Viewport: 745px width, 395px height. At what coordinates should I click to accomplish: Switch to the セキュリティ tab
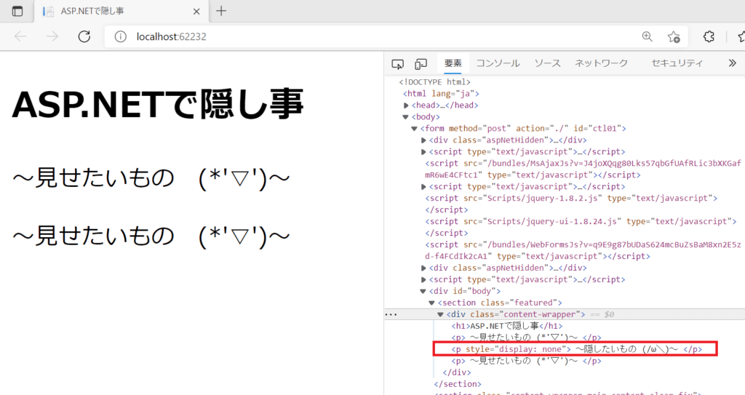[677, 63]
